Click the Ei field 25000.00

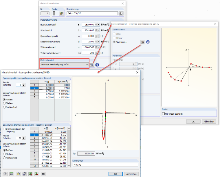pyautogui.click(x=86, y=153)
